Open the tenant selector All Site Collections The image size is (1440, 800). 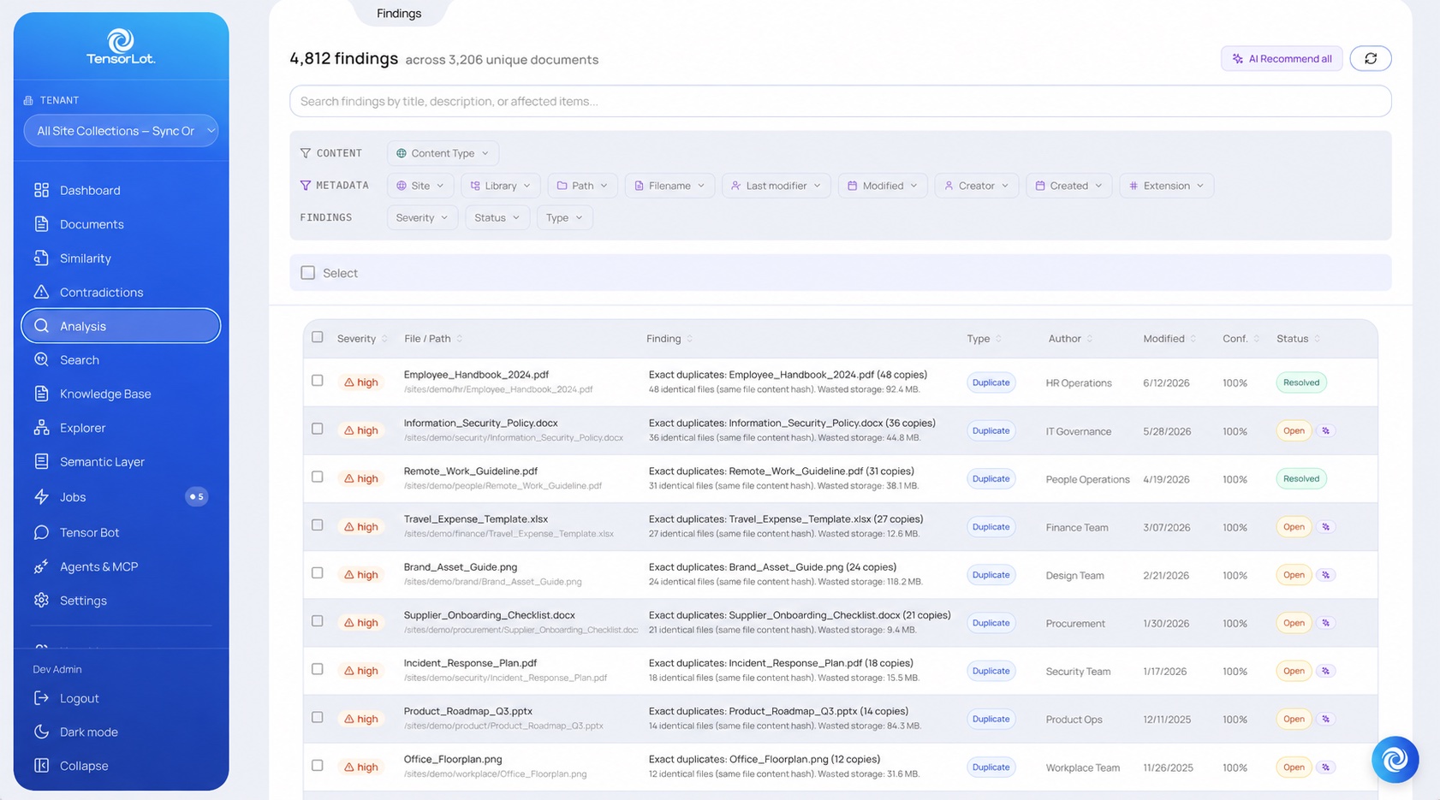click(x=121, y=131)
